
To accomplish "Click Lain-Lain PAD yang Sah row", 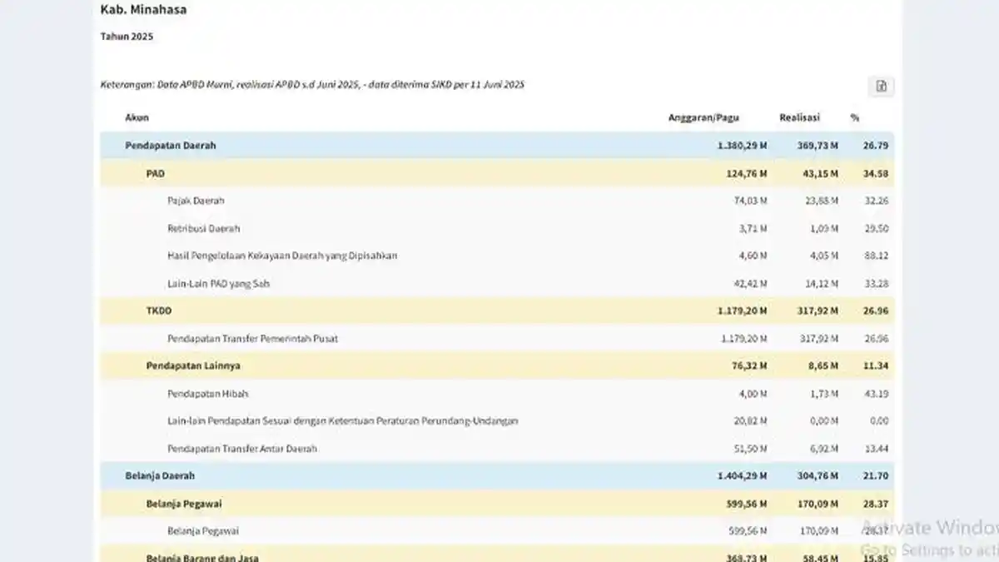I will (497, 283).
